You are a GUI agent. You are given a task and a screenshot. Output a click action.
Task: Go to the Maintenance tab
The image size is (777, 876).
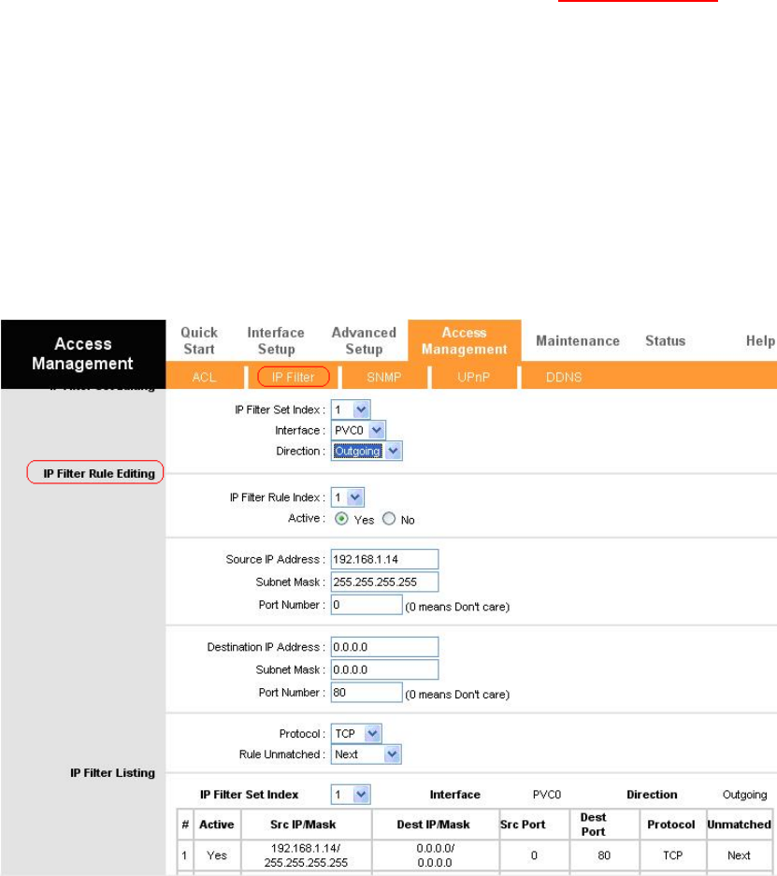[578, 341]
